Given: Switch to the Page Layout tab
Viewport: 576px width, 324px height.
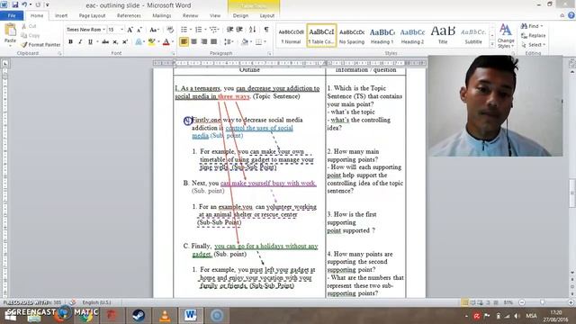Looking at the screenshot, I should (92, 16).
